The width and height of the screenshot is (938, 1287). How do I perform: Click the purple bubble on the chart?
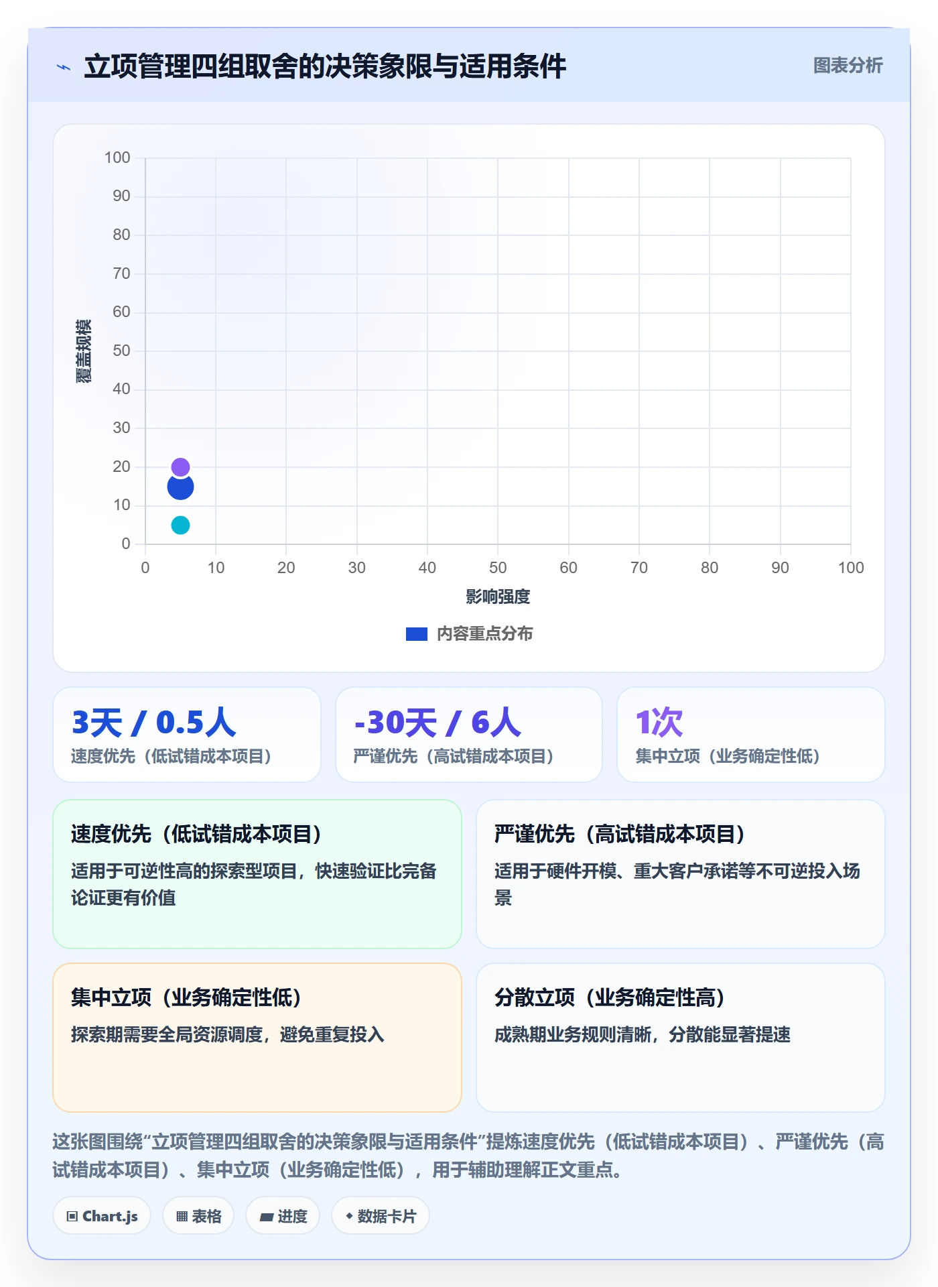point(180,467)
